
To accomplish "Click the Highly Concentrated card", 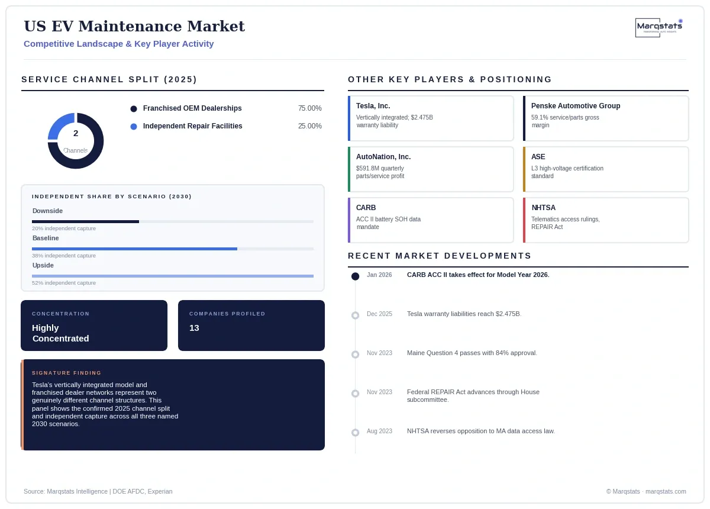I will click(94, 326).
